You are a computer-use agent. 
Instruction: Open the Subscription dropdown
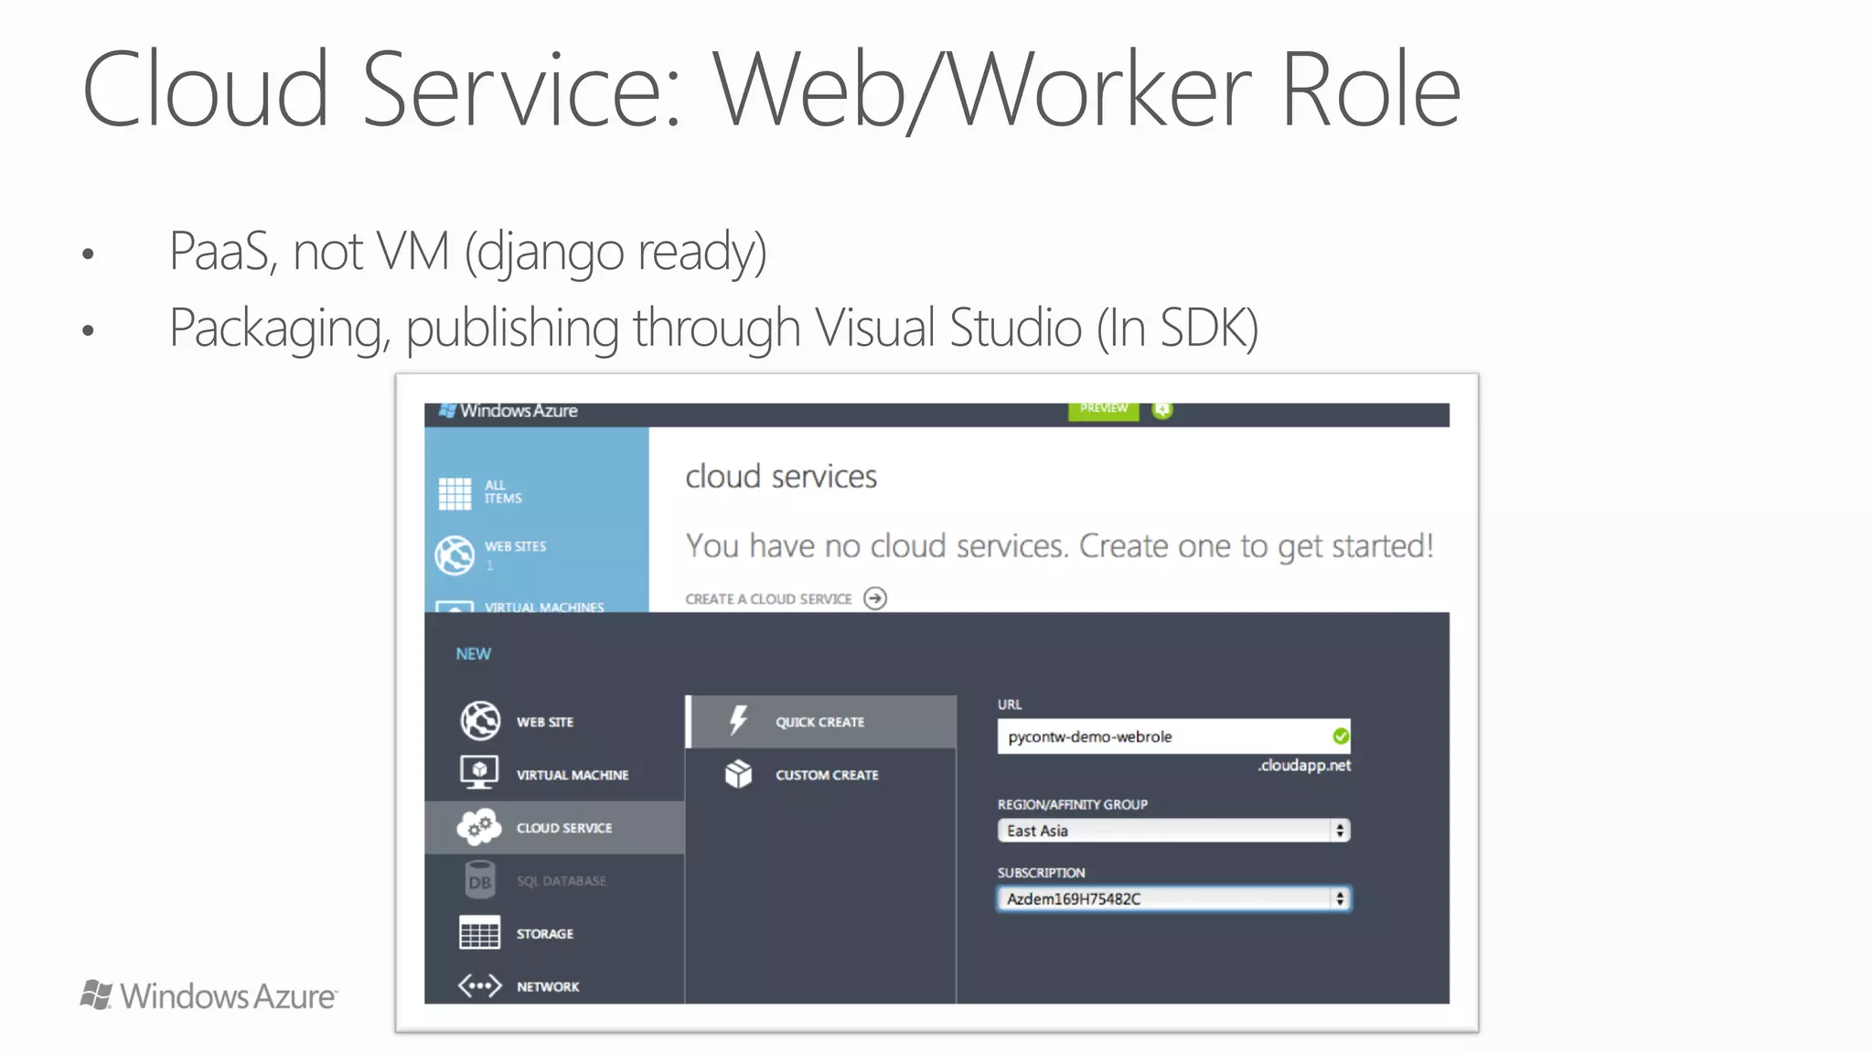click(1163, 899)
